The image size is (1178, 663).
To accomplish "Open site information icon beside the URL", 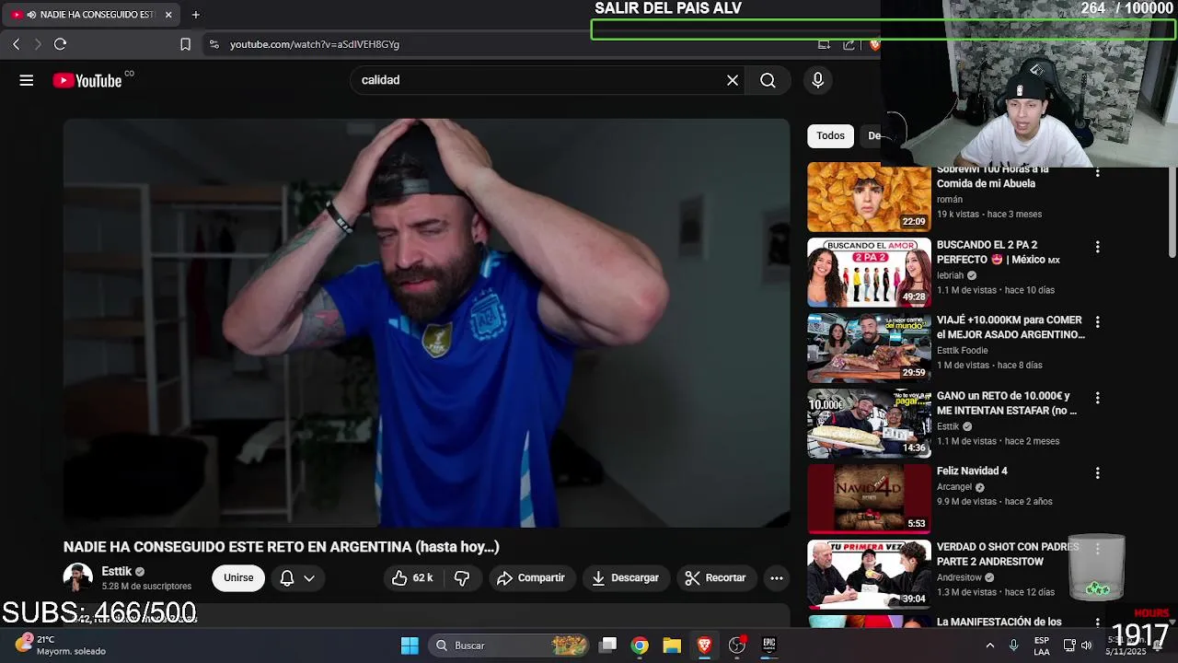I will (214, 43).
